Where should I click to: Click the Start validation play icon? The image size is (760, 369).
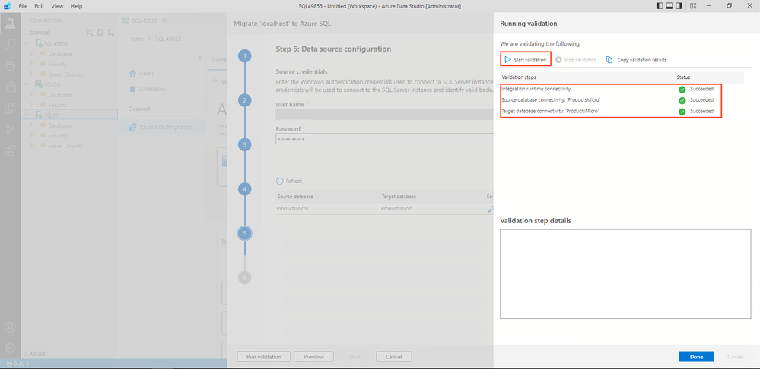[x=507, y=59]
